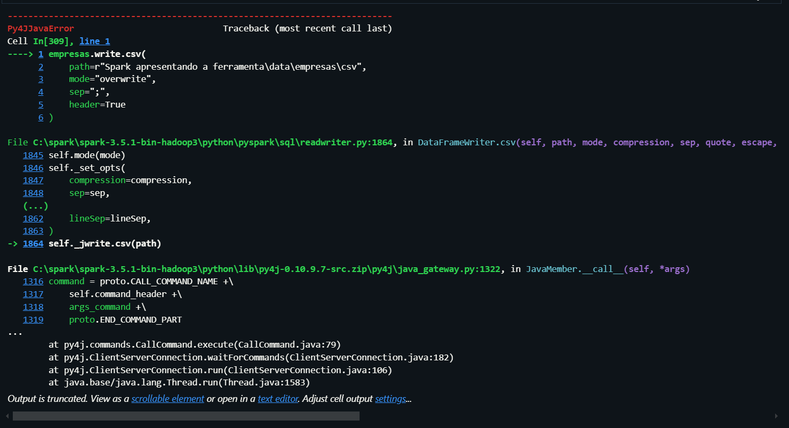Open line 1848 link at sep=sep
Image resolution: width=789 pixels, height=428 pixels.
(33, 193)
